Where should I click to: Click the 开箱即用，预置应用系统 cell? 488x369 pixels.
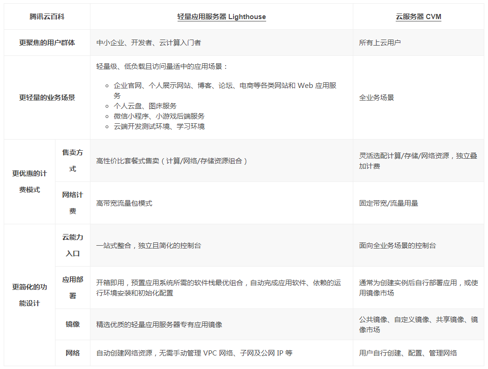(221, 287)
